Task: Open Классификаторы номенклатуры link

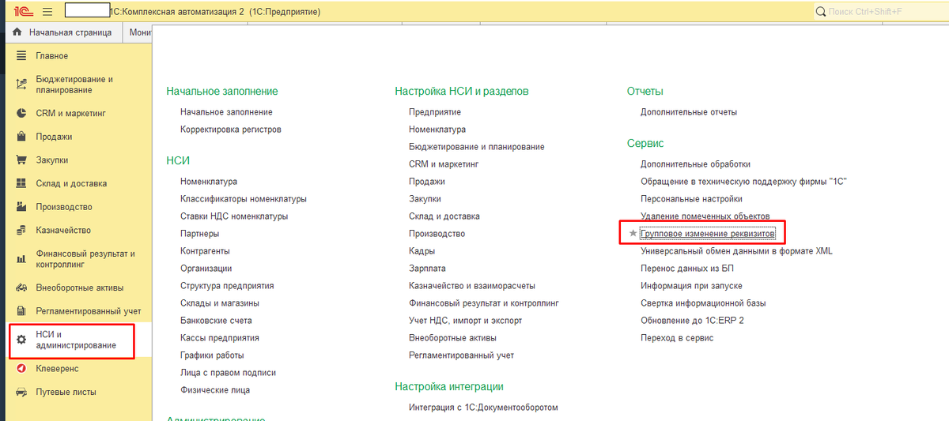Action: pos(244,199)
